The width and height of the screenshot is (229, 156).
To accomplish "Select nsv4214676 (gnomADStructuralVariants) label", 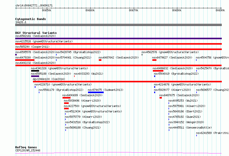I will [182, 84].
